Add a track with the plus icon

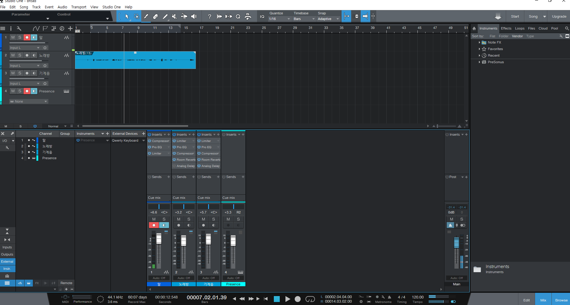coord(70,28)
